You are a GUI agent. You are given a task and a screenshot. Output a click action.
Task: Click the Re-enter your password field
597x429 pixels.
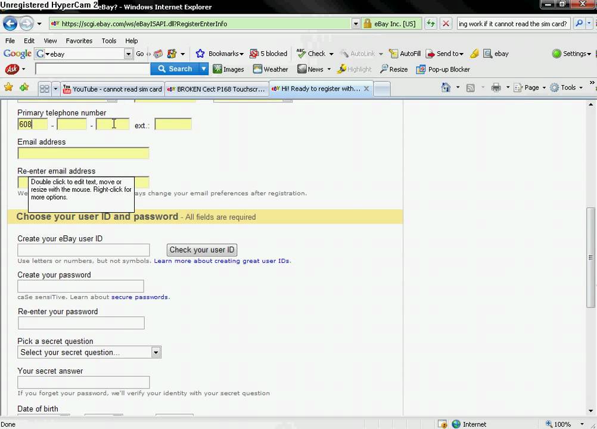coord(81,323)
